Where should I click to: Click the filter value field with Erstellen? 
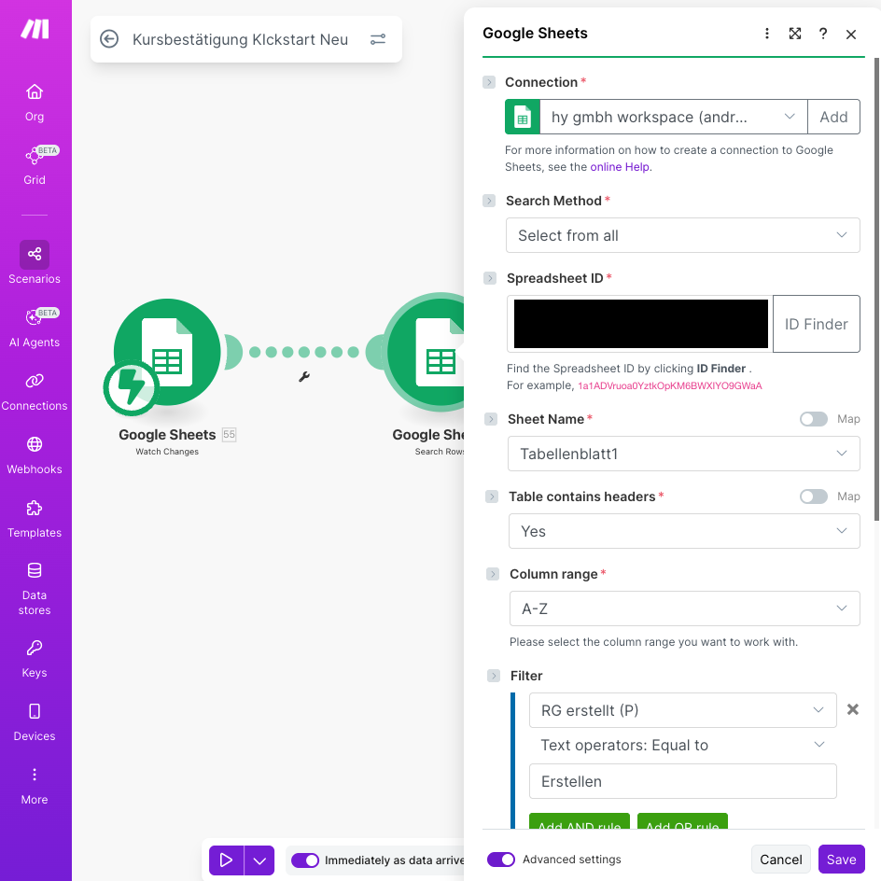pos(682,781)
